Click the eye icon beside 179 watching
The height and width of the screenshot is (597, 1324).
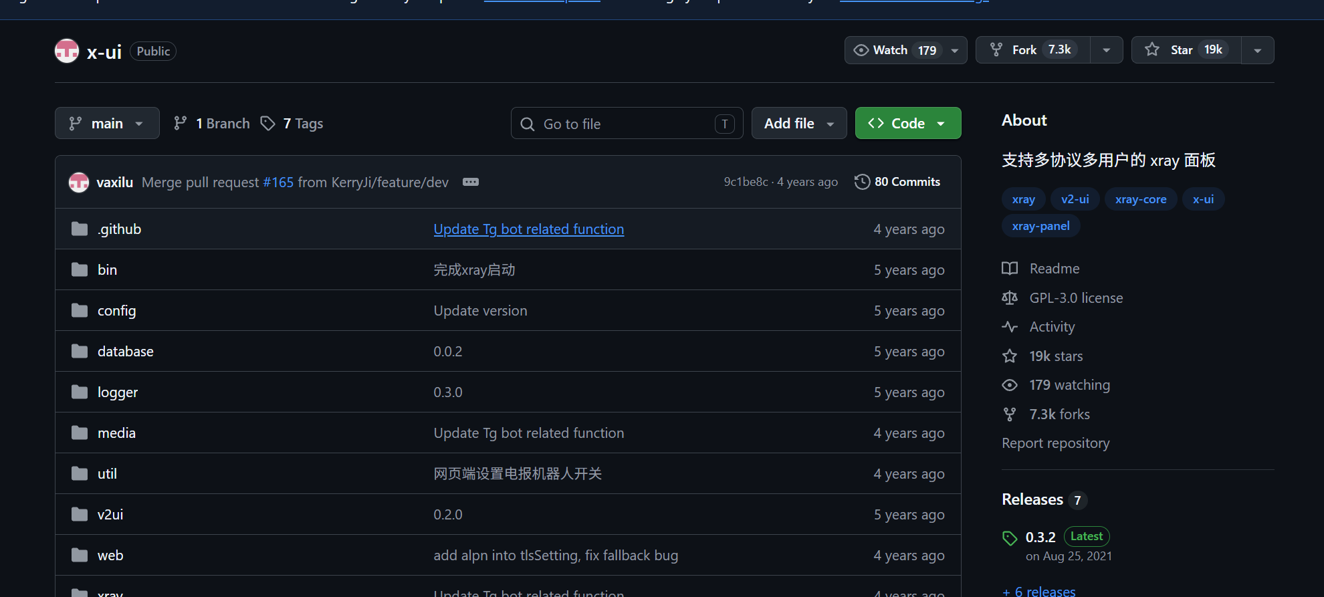click(x=1010, y=385)
